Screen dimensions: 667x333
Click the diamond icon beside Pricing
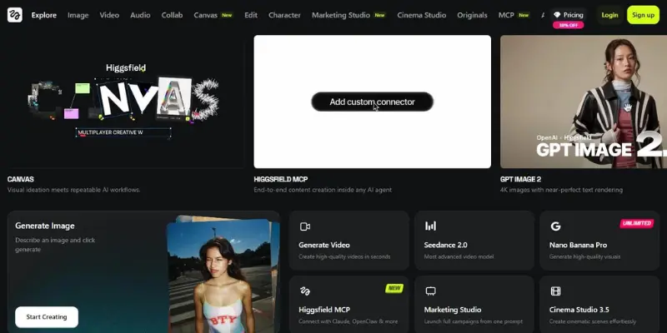(x=557, y=15)
